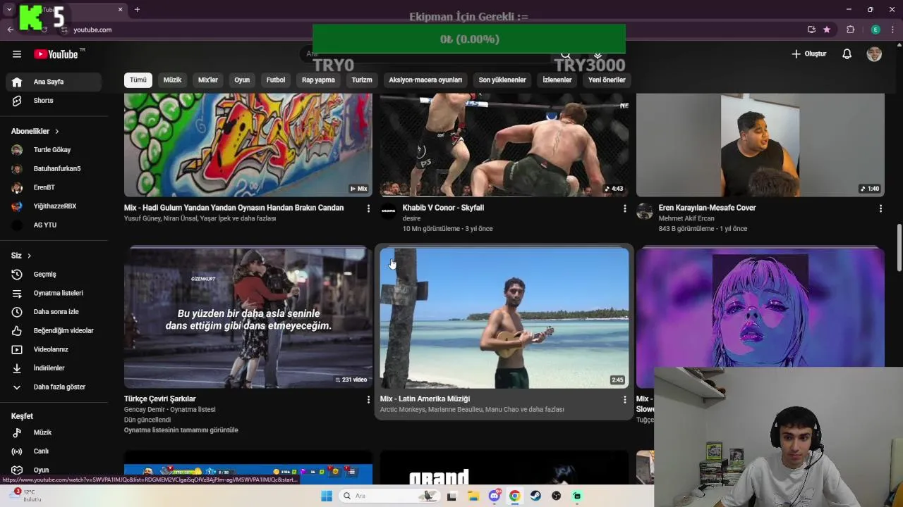Select the Turizm filter chip

click(362, 80)
